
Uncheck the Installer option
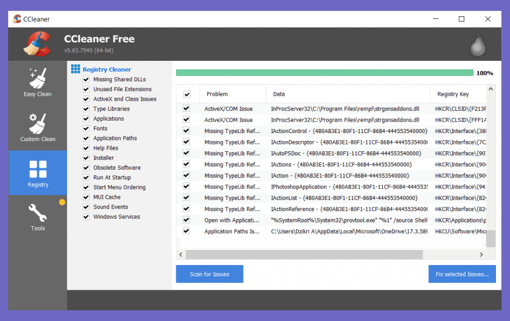pyautogui.click(x=86, y=158)
